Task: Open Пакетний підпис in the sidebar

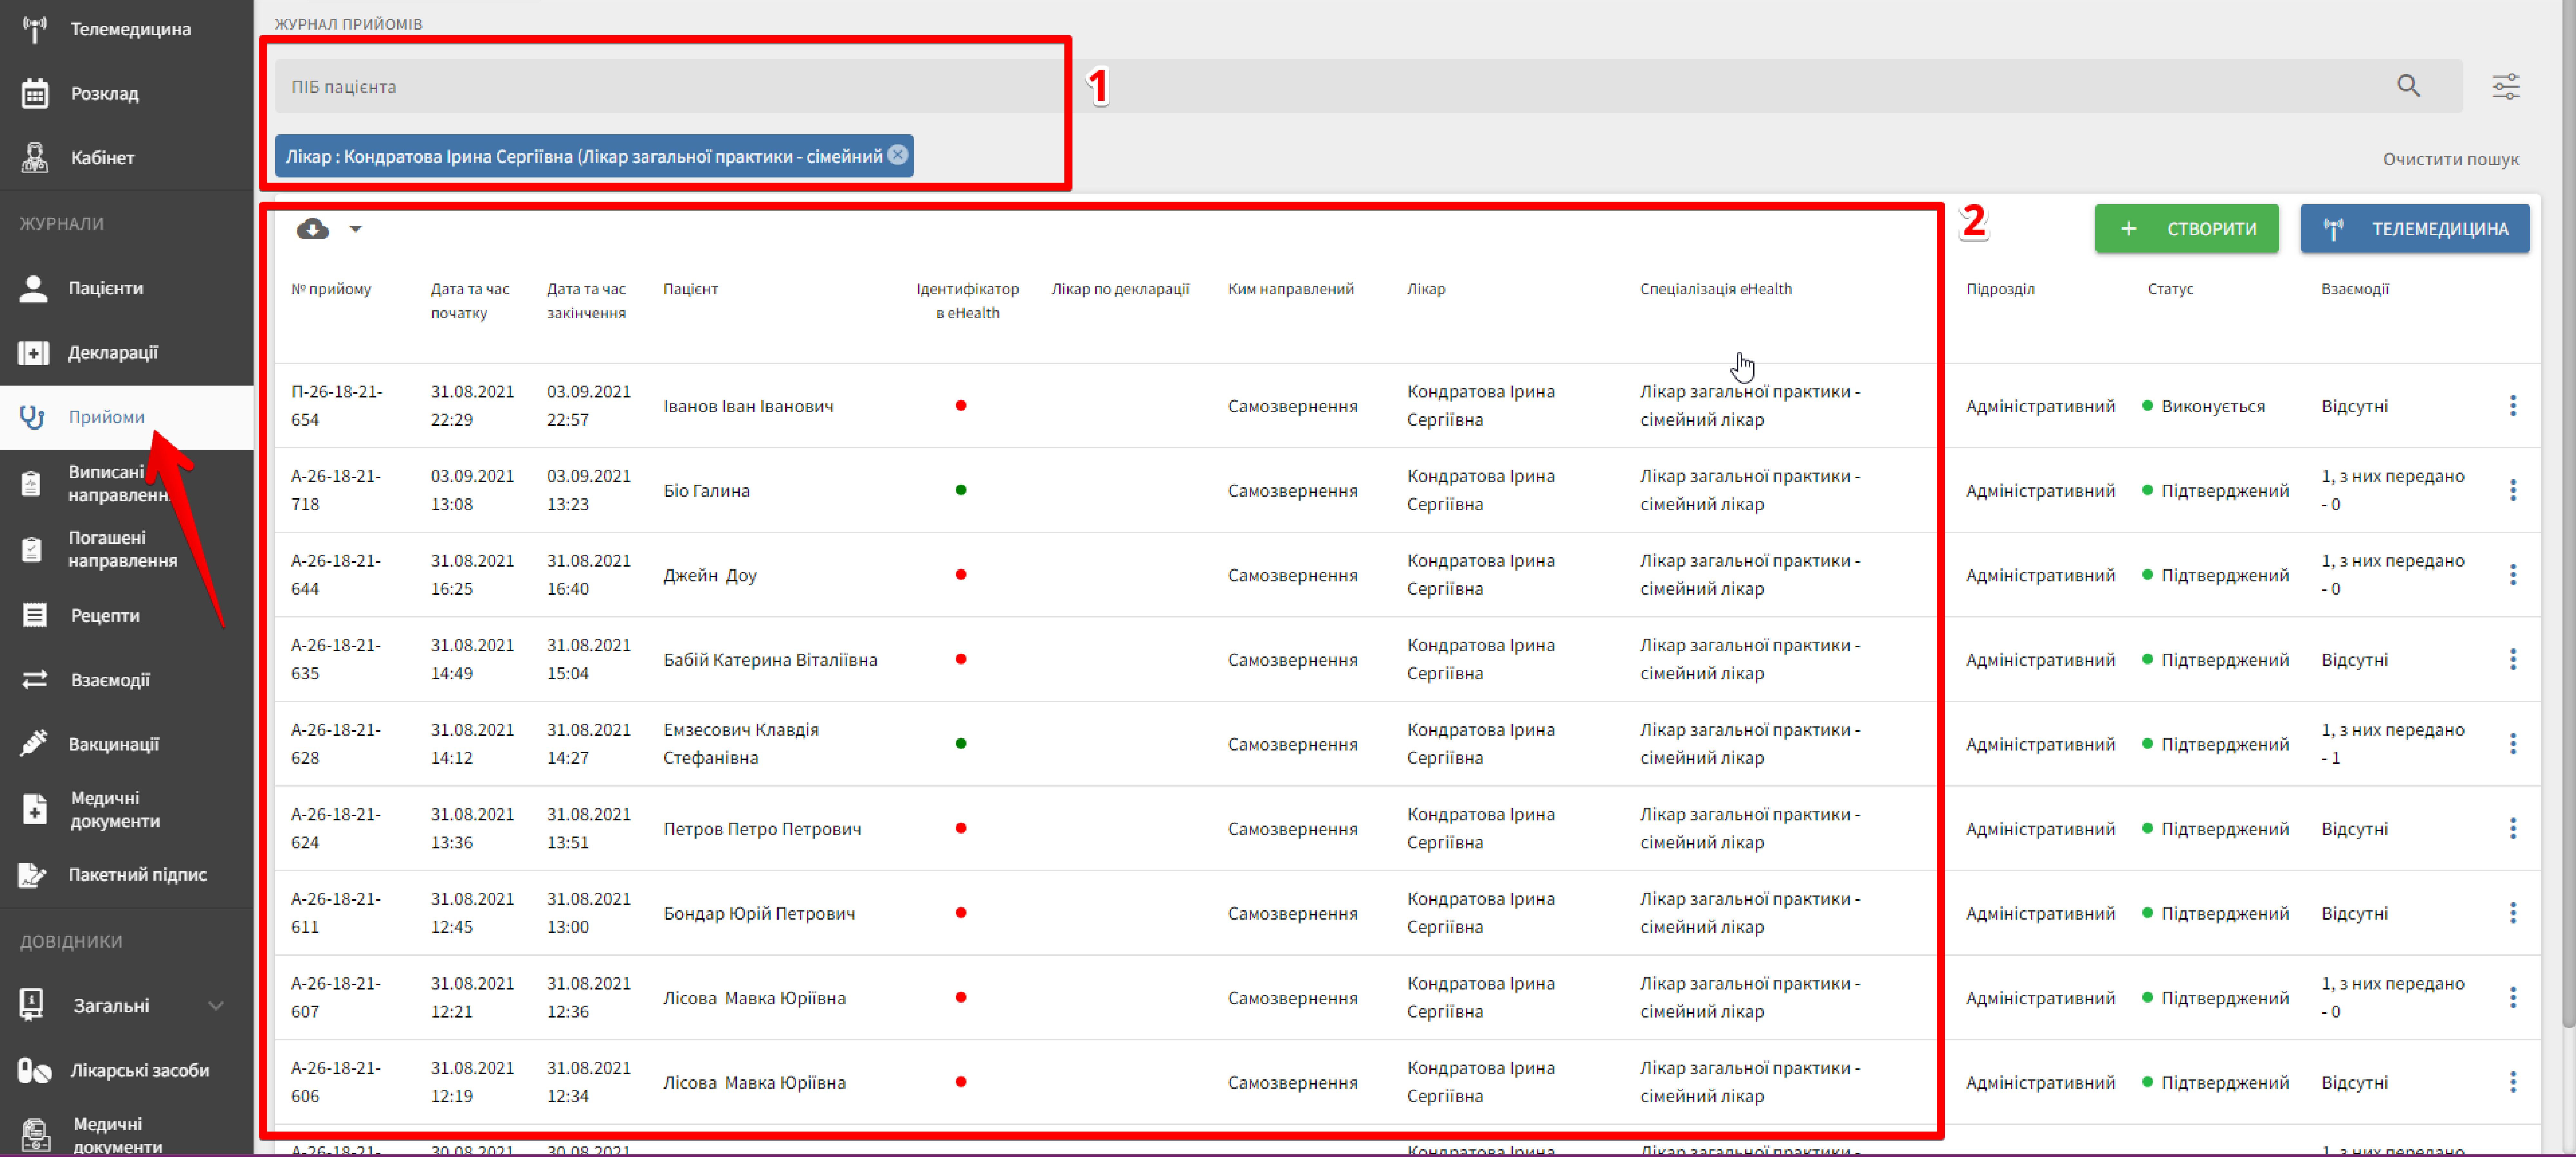Action: (137, 874)
